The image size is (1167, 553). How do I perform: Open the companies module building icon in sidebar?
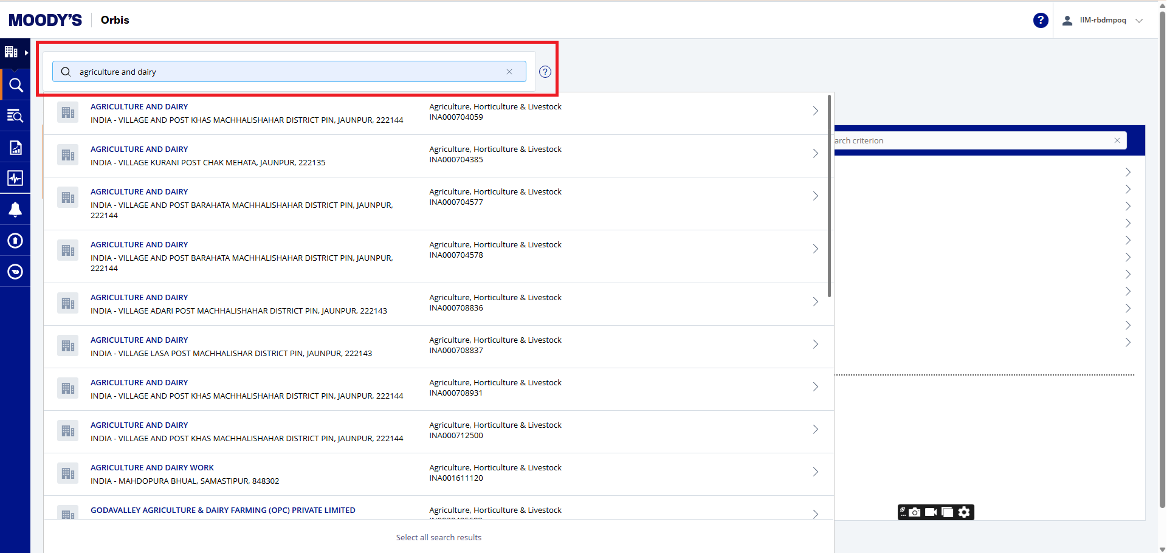[x=12, y=52]
